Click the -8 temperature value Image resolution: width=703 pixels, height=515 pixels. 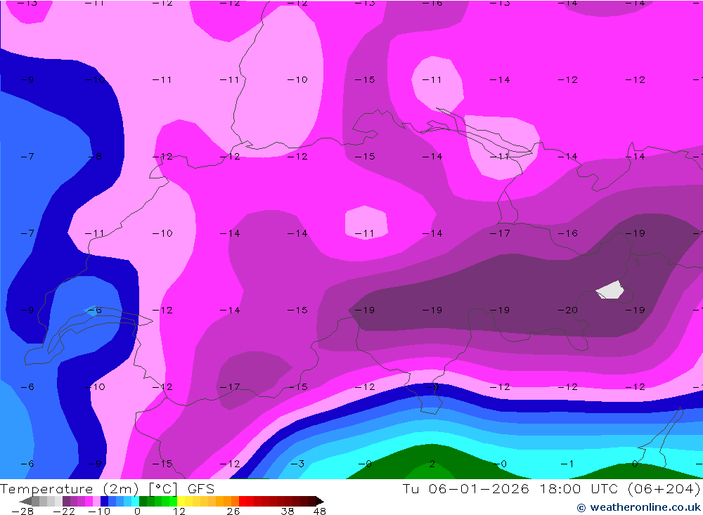coord(95,157)
